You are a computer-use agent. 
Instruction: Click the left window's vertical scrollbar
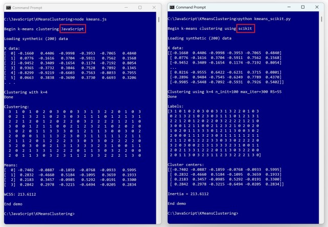[x=159, y=20]
